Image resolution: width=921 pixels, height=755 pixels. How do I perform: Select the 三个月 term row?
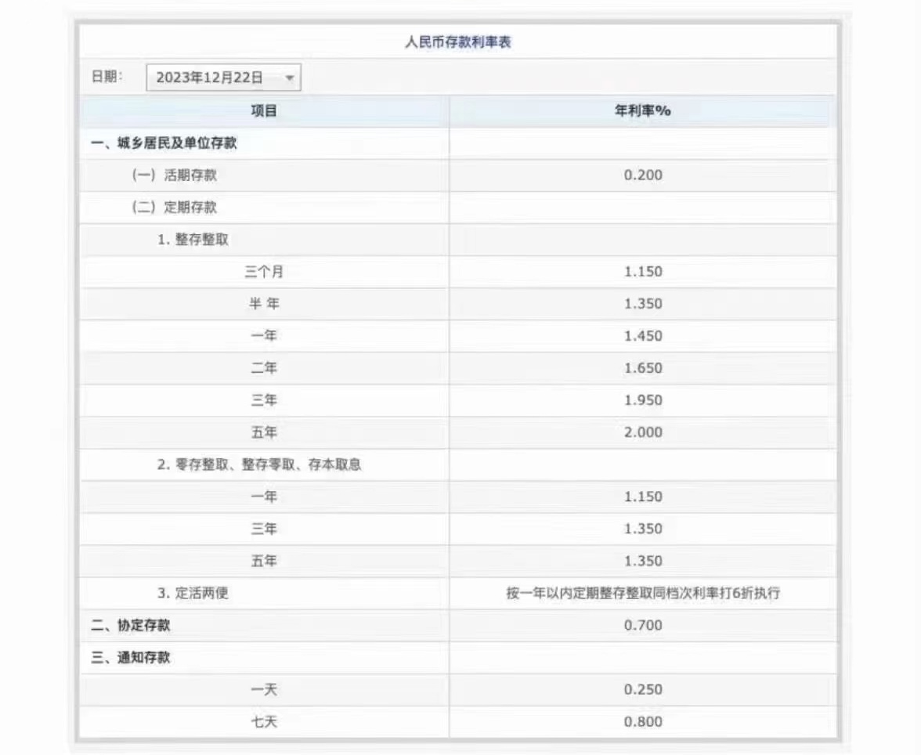(264, 272)
